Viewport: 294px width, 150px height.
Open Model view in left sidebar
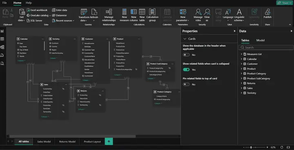click(x=2, y=47)
